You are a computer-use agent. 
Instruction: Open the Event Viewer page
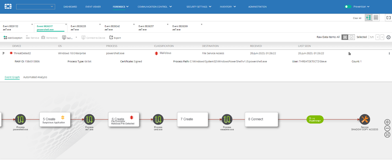[93, 7]
